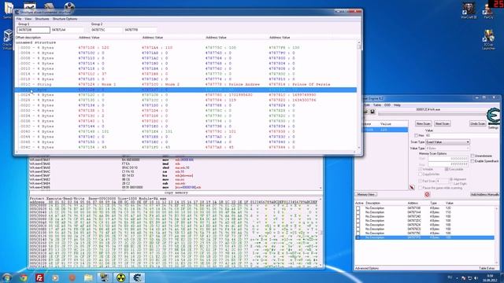Toggle the Hex checkbox next to Value
This screenshot has height=283, width=504.
[417, 135]
